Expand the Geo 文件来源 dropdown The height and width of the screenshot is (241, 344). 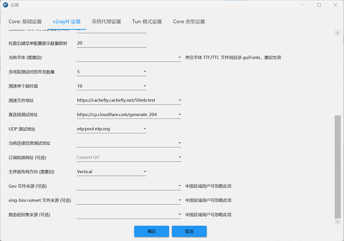[x=179, y=186]
